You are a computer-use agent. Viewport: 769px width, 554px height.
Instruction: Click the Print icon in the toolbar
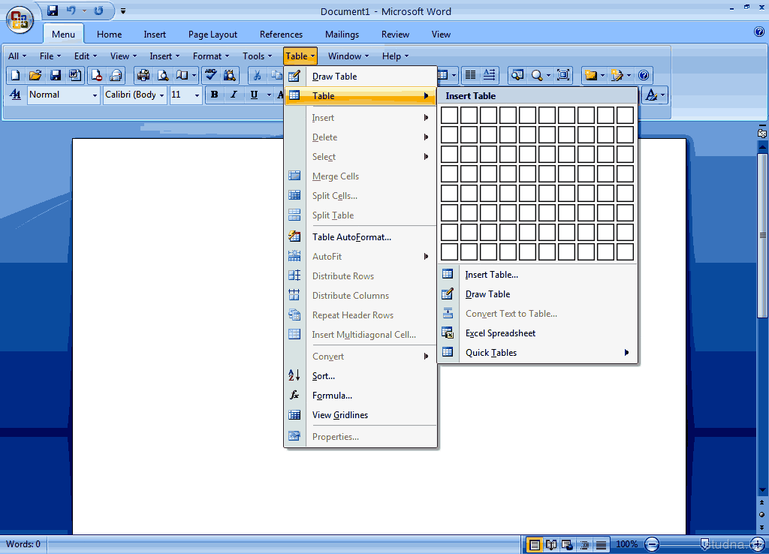click(x=143, y=75)
